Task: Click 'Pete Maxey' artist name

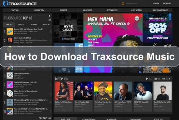Action: [19, 93]
